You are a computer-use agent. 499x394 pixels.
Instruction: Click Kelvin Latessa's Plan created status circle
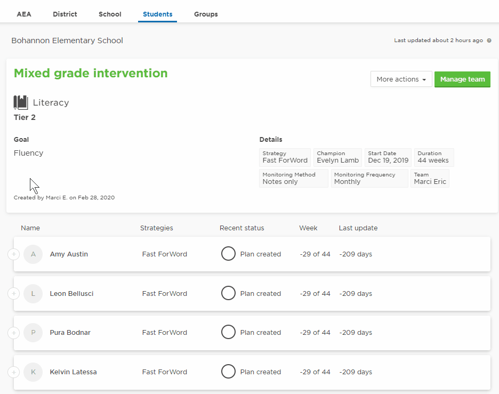tap(228, 372)
